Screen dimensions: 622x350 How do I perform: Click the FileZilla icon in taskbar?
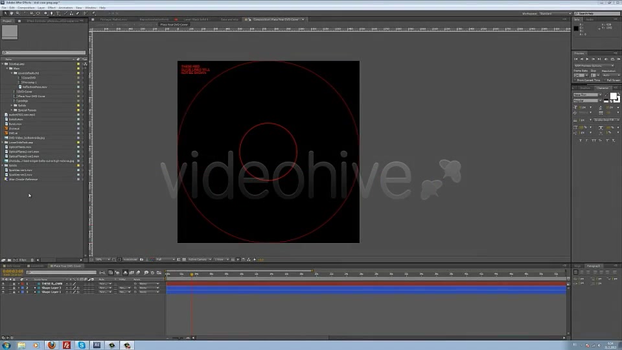coord(67,345)
